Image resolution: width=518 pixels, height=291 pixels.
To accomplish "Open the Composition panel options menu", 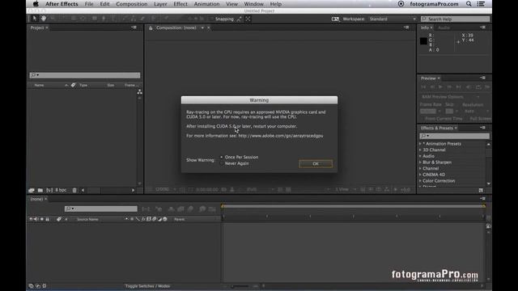I will [x=406, y=27].
